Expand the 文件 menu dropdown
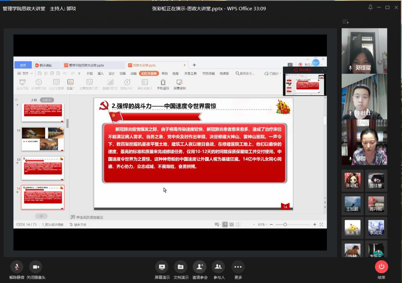 click(x=25, y=74)
